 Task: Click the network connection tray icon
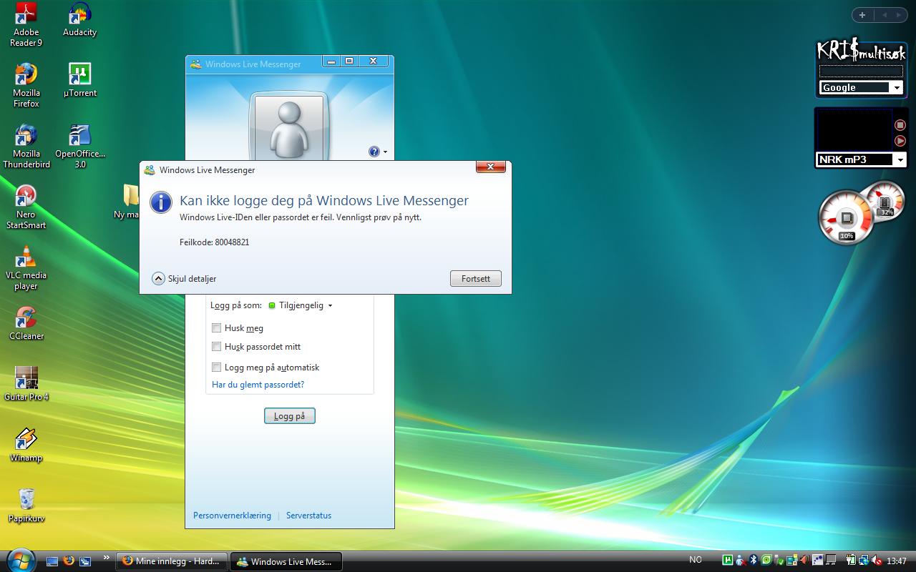point(864,561)
